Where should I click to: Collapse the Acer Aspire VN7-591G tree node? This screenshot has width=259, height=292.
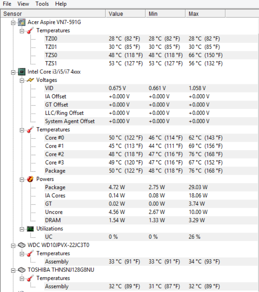13,23
